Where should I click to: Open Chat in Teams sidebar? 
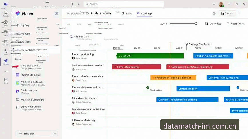coord(6,23)
